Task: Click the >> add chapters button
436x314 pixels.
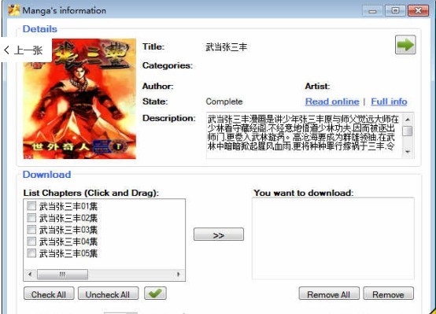Action: coord(219,235)
